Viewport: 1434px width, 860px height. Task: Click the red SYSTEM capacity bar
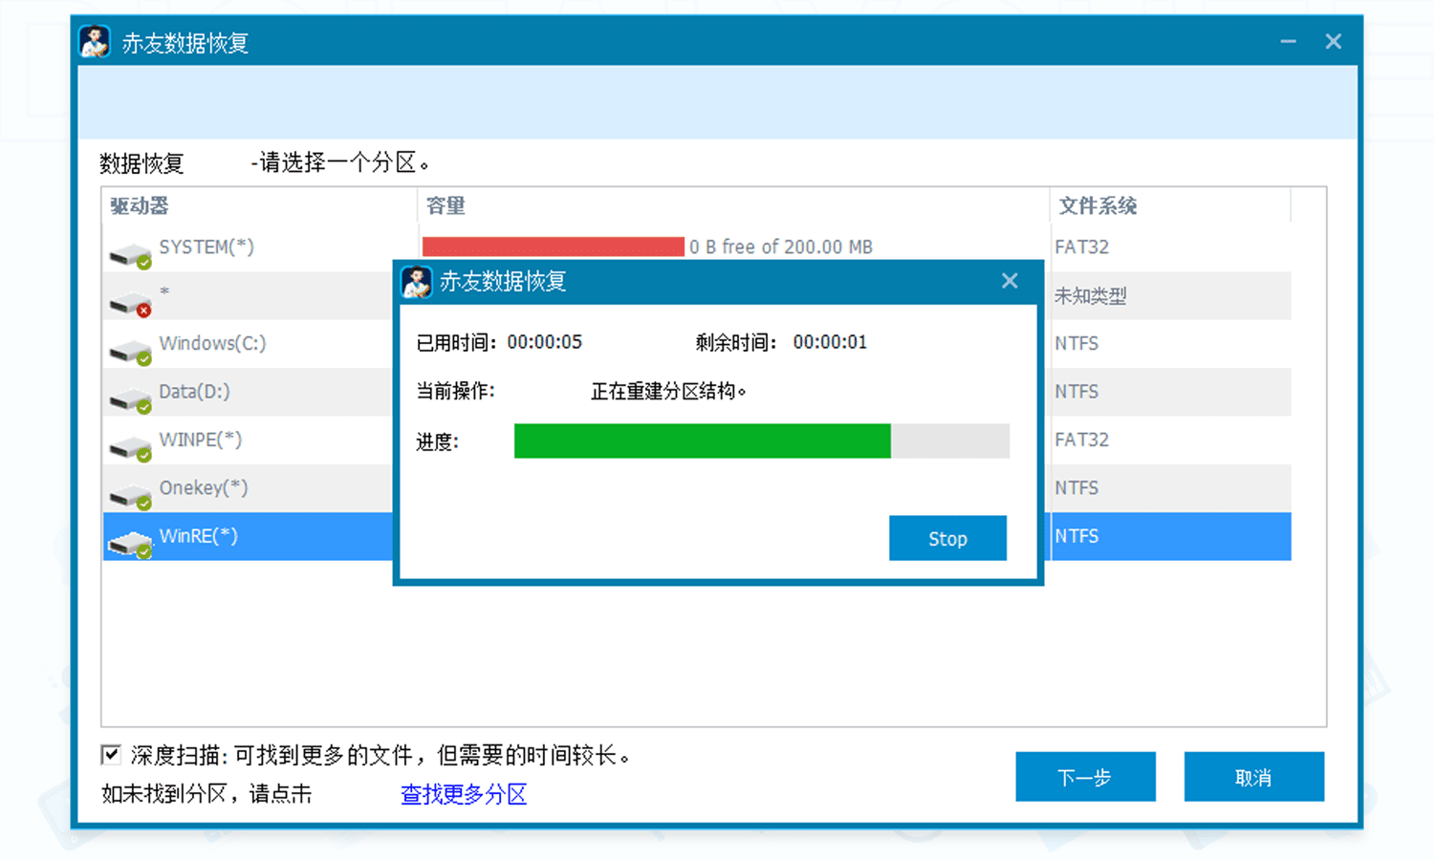[553, 246]
